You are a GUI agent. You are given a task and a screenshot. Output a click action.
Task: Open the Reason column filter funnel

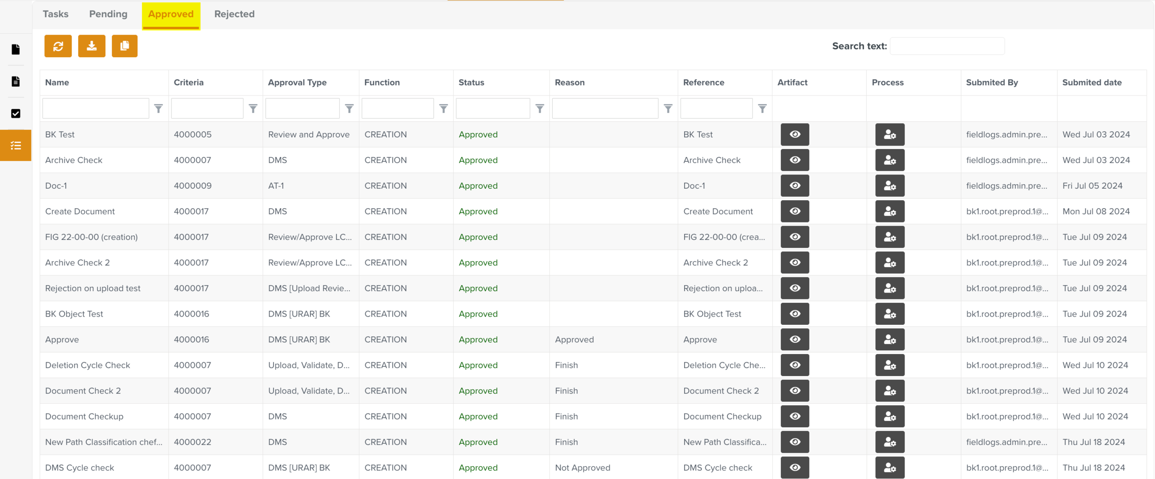point(668,108)
